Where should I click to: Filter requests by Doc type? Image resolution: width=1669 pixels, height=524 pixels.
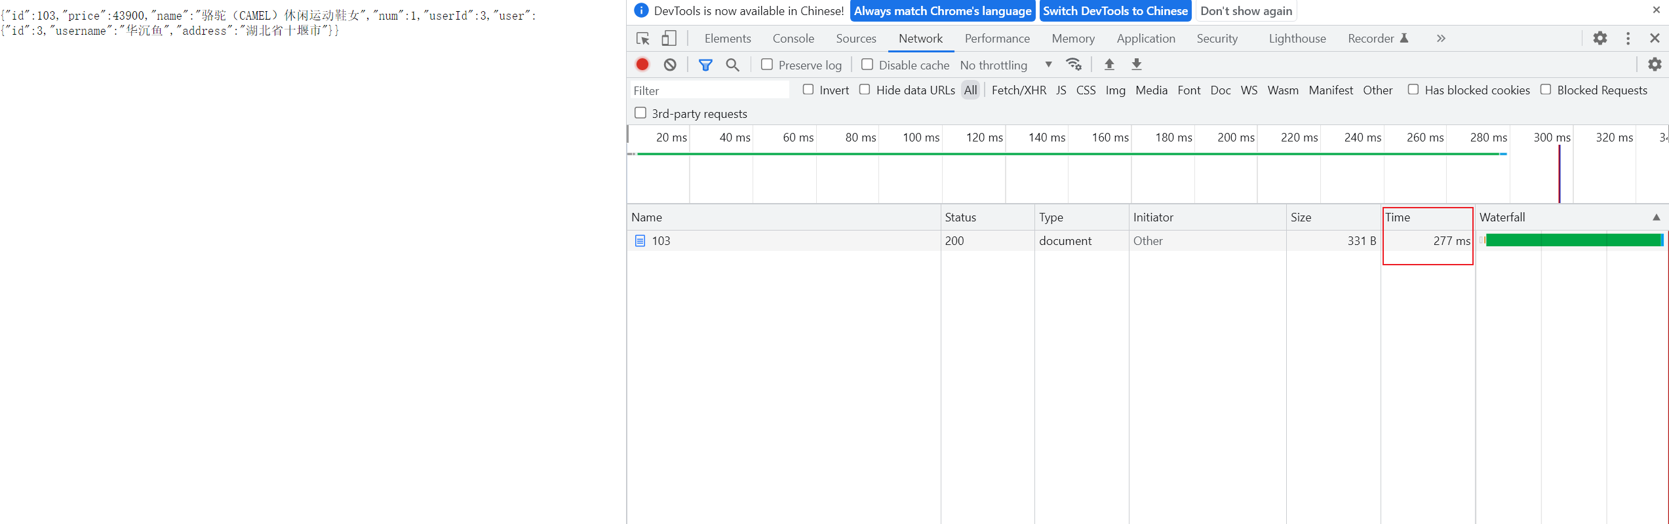pos(1221,90)
